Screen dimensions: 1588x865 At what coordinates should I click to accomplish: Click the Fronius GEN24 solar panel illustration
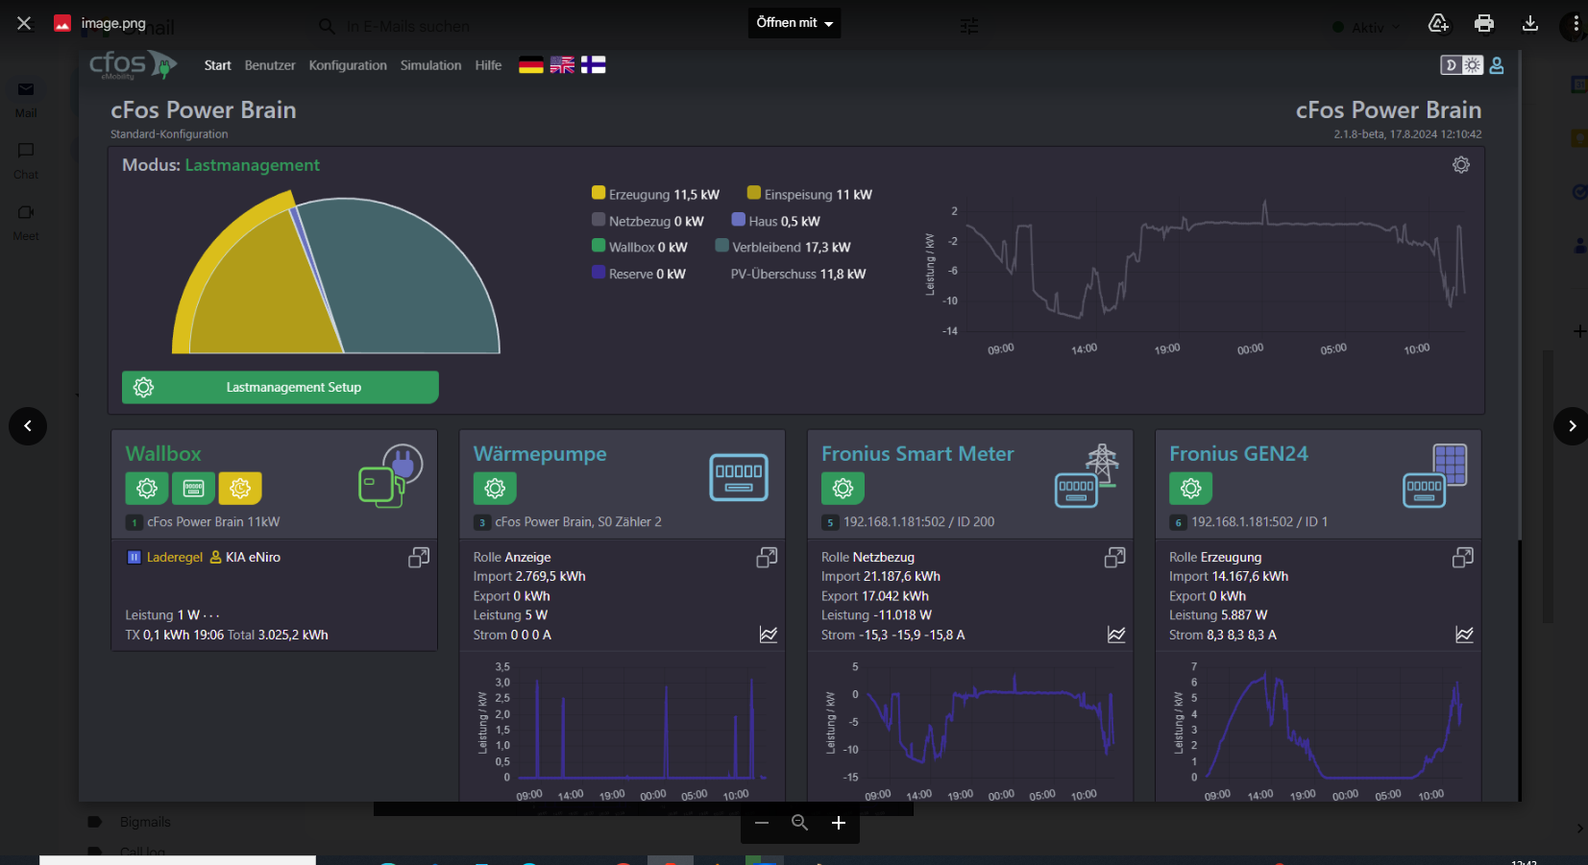(x=1435, y=476)
